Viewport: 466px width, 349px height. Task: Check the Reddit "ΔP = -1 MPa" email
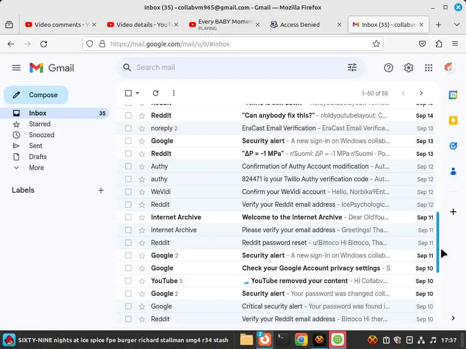point(128,154)
